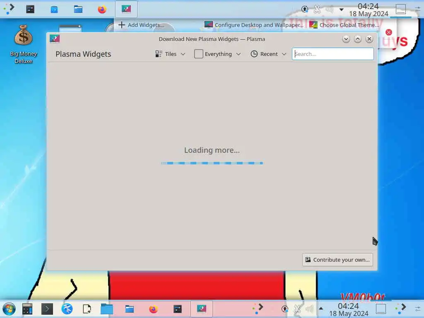Image resolution: width=424 pixels, height=318 pixels.
Task: Click Add Widgets... in the desktop toolbar
Action: point(141,25)
